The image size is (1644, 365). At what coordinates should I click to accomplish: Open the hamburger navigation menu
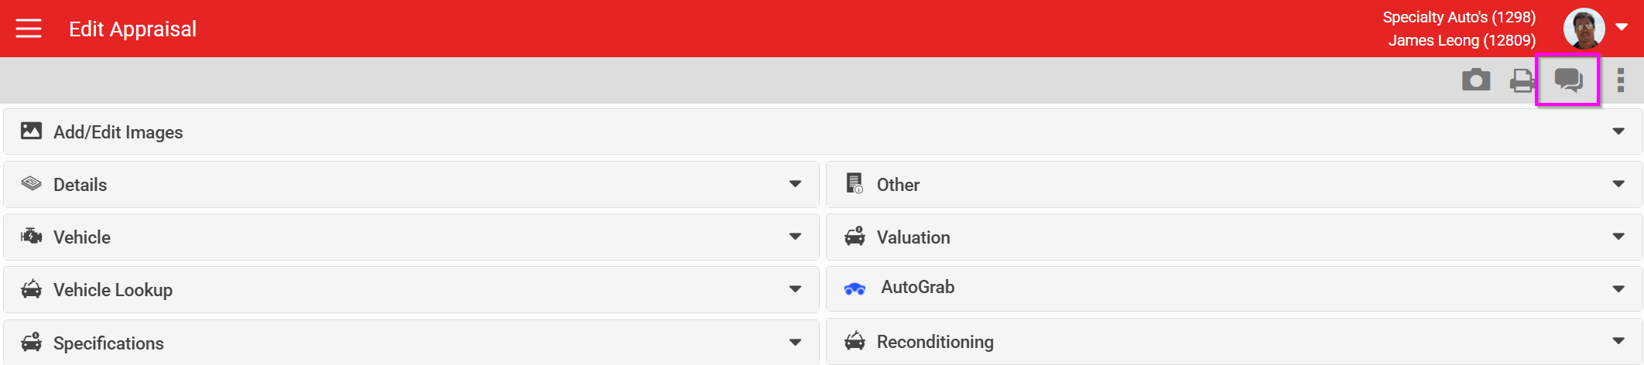[29, 29]
